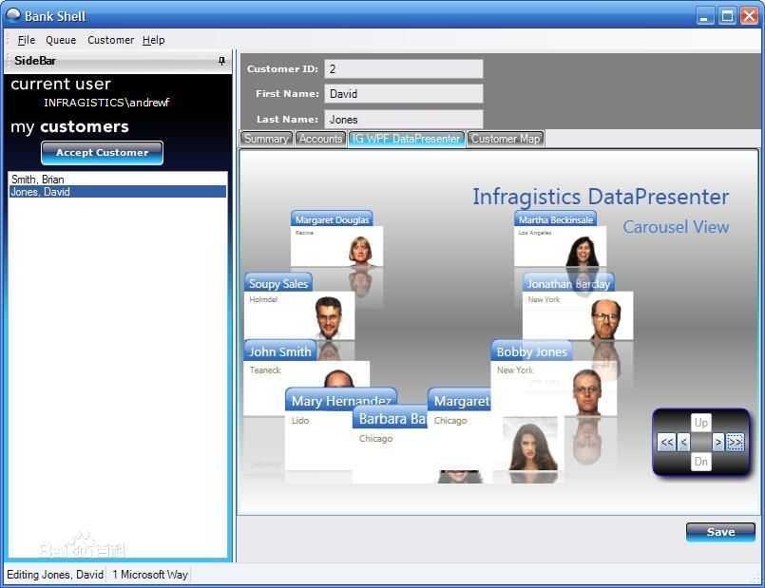Click the carousel Dn button
The width and height of the screenshot is (765, 588).
[701, 462]
